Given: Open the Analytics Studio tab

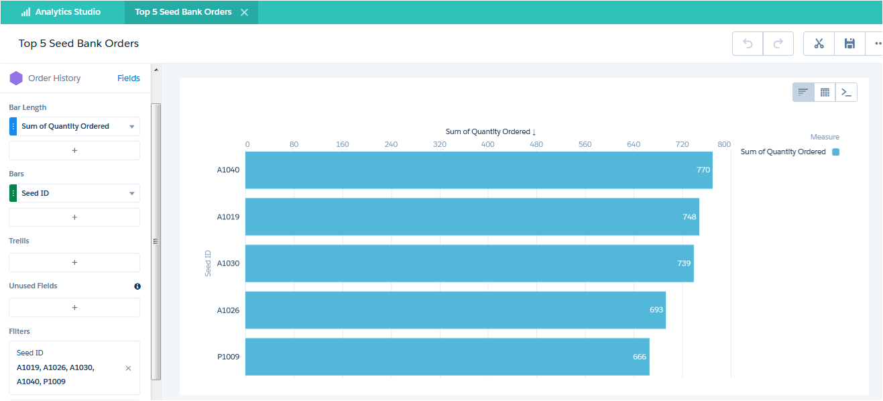Looking at the screenshot, I should click(61, 12).
